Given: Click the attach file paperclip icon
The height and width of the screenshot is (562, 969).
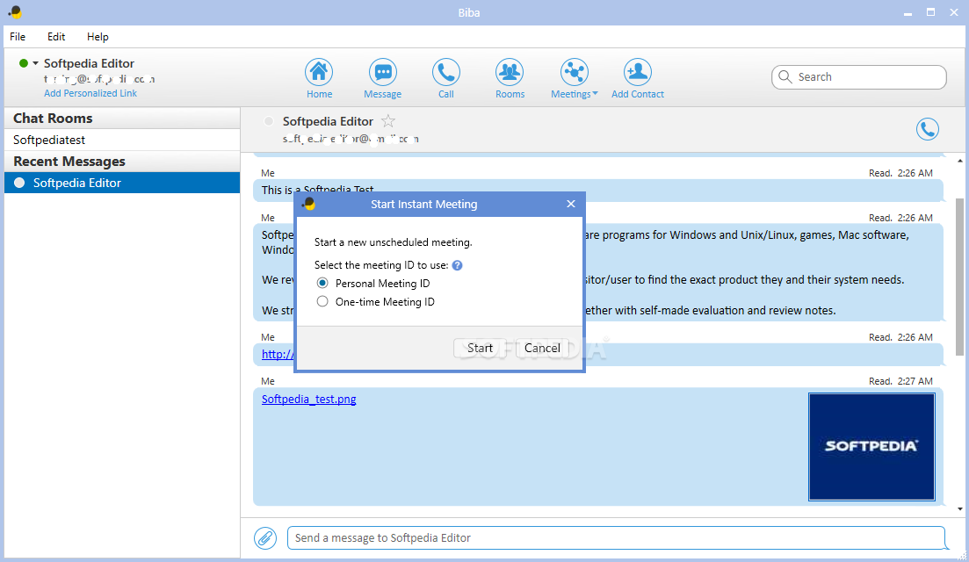Looking at the screenshot, I should point(265,538).
